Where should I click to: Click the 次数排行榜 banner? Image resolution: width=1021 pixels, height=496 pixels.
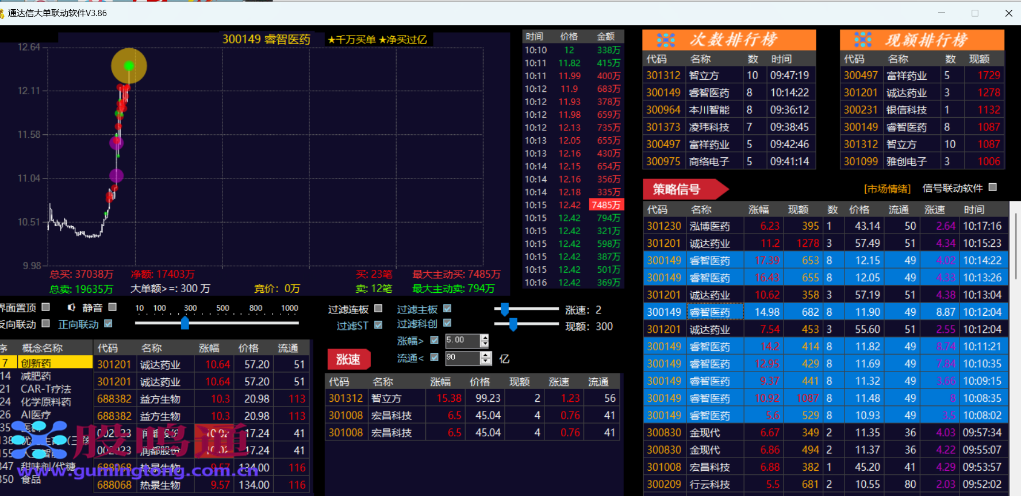click(729, 40)
